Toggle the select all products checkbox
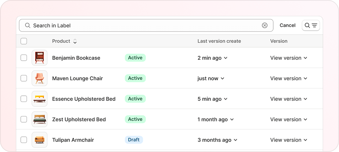The height and width of the screenshot is (152, 339). [24, 41]
